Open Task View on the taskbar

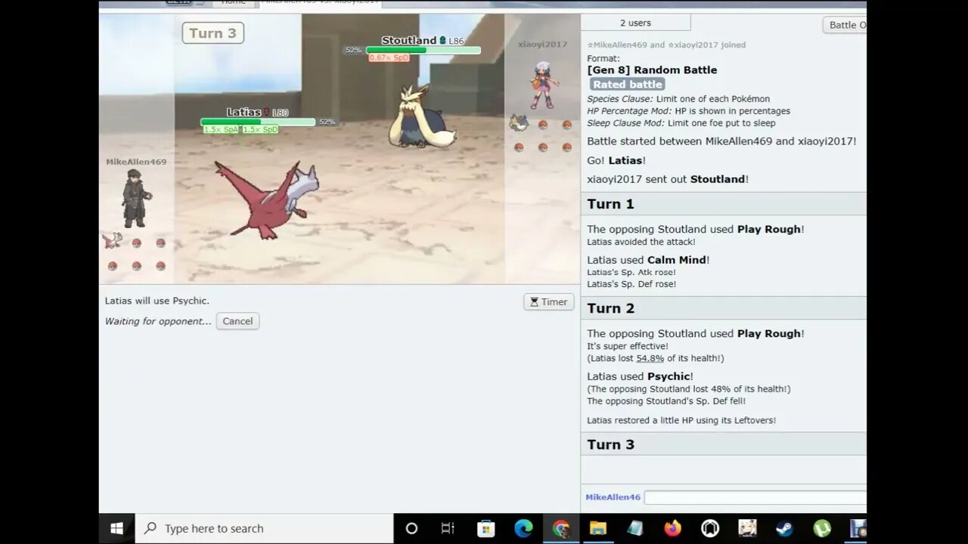coord(448,528)
